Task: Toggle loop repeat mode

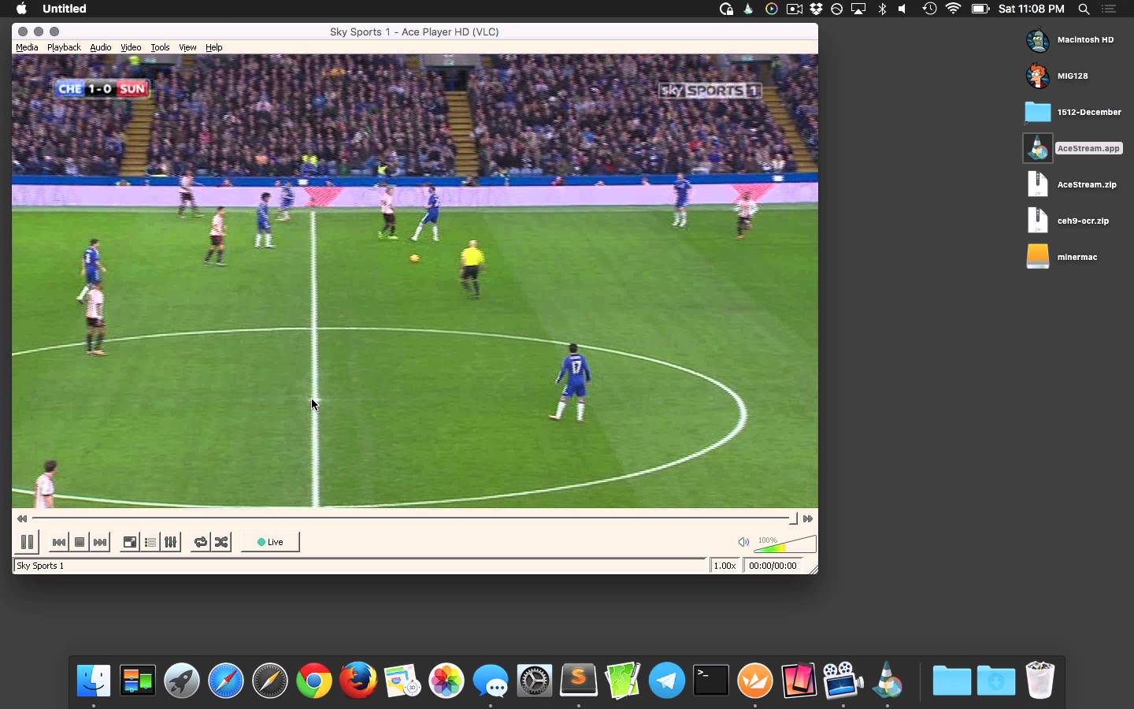Action: tap(201, 542)
